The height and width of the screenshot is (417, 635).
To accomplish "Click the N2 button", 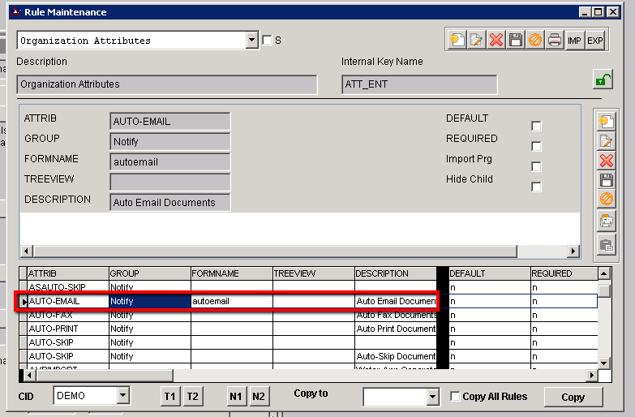I will (x=258, y=397).
